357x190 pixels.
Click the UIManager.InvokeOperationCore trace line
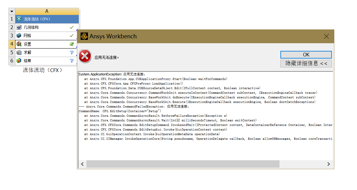coord(208,139)
